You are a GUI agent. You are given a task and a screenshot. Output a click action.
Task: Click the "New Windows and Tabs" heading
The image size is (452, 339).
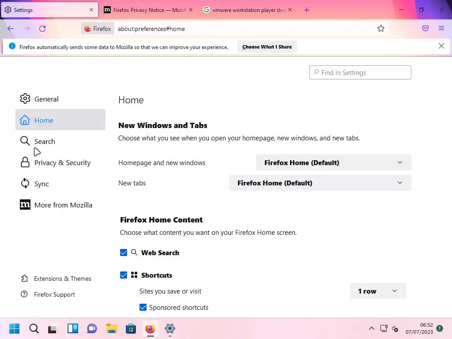[x=162, y=125]
